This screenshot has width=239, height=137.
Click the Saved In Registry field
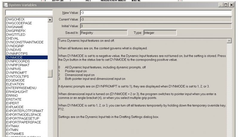[104, 33]
